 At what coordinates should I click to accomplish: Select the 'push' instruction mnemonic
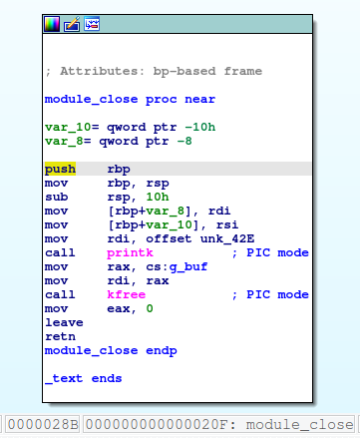[x=60, y=169]
